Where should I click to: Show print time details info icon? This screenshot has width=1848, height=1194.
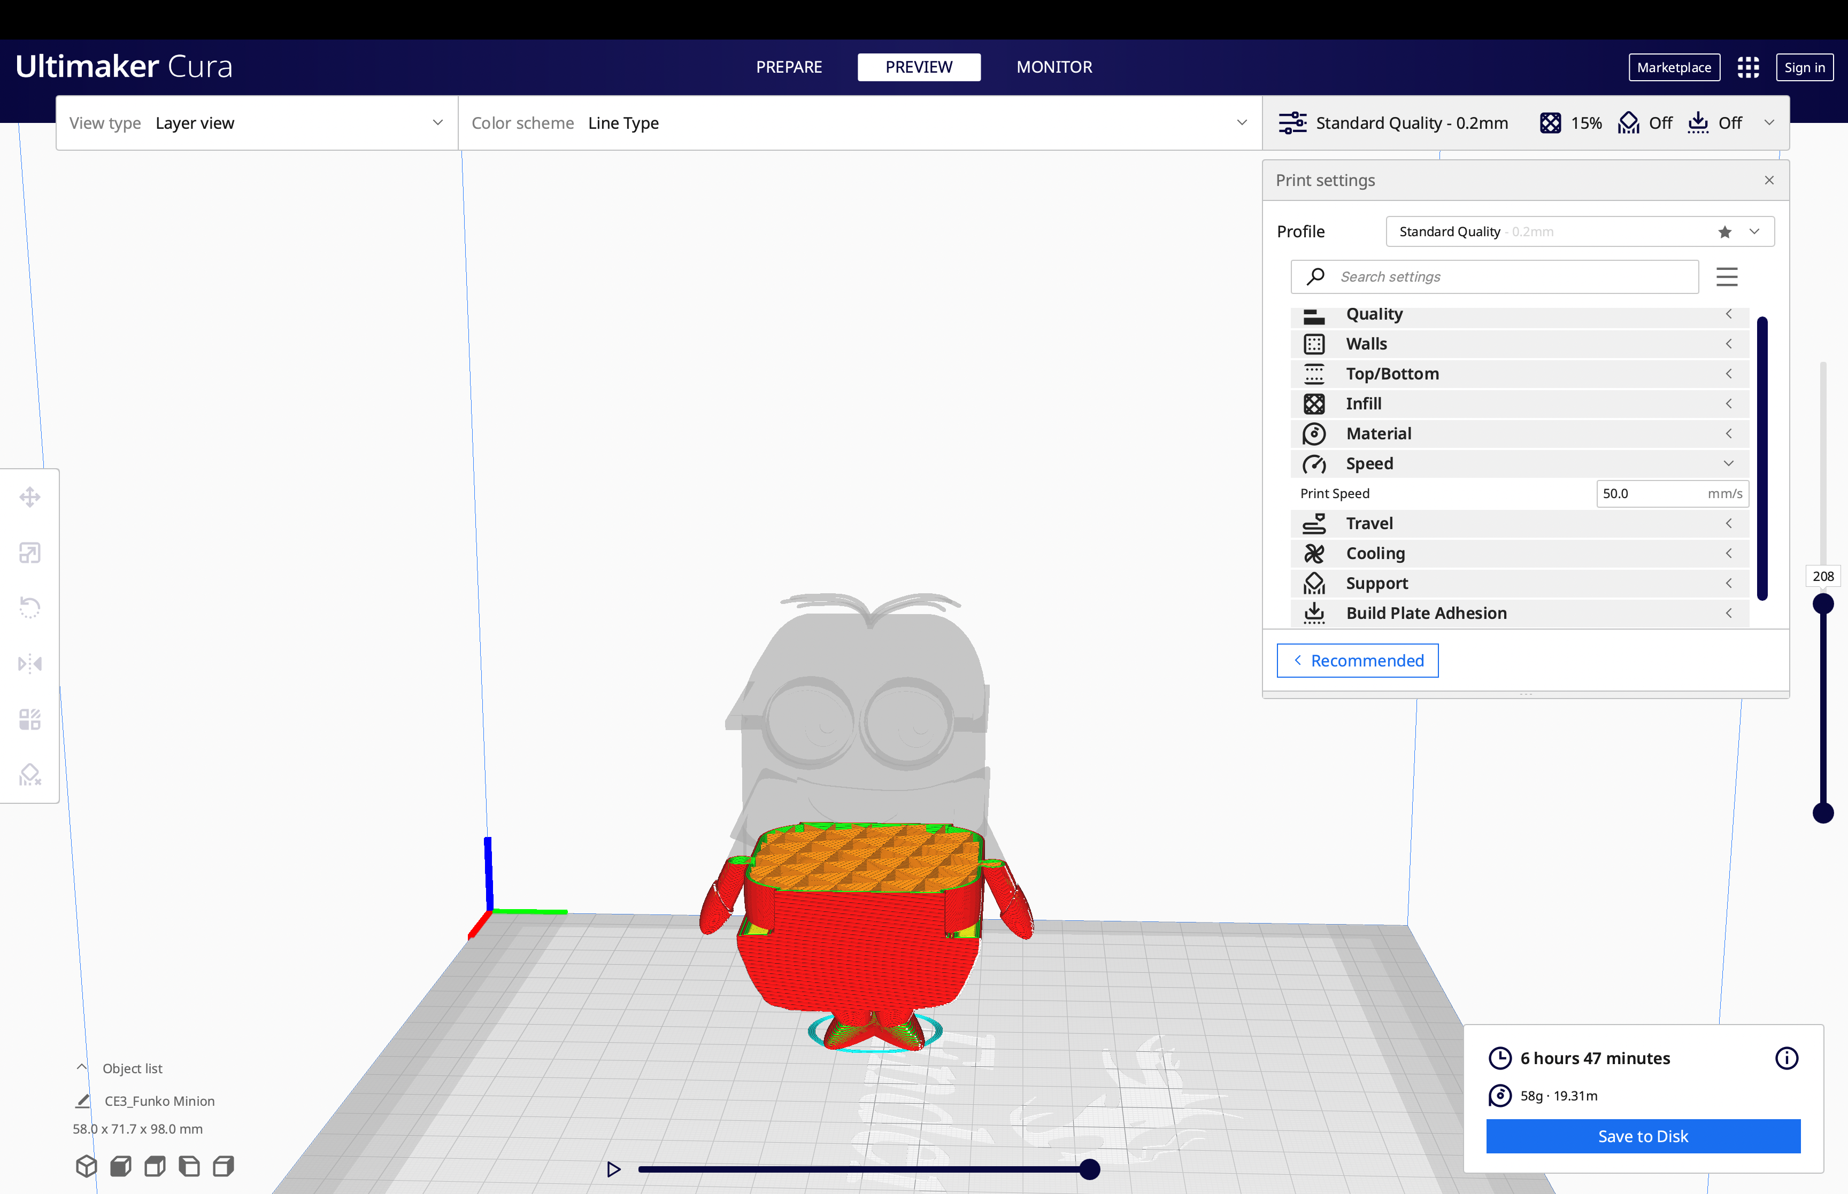pyautogui.click(x=1787, y=1058)
